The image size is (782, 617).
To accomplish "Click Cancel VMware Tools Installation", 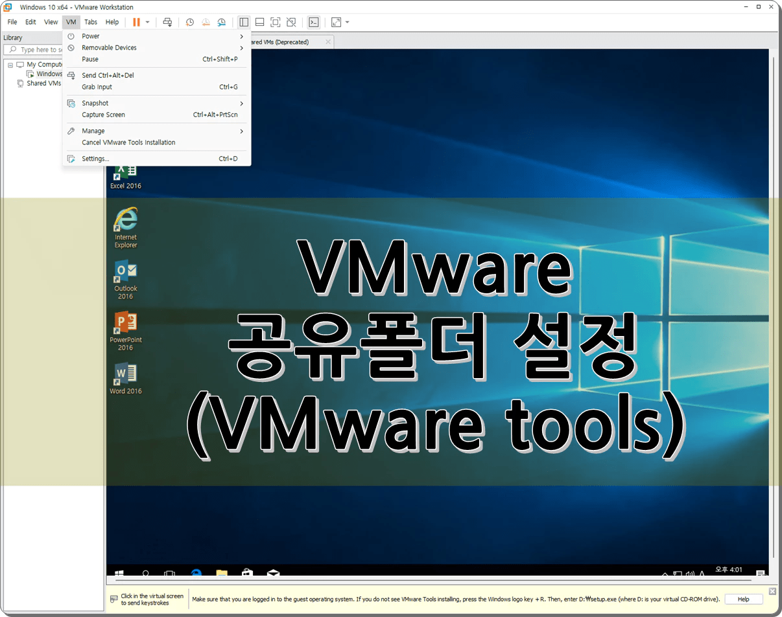I will 156,142.
